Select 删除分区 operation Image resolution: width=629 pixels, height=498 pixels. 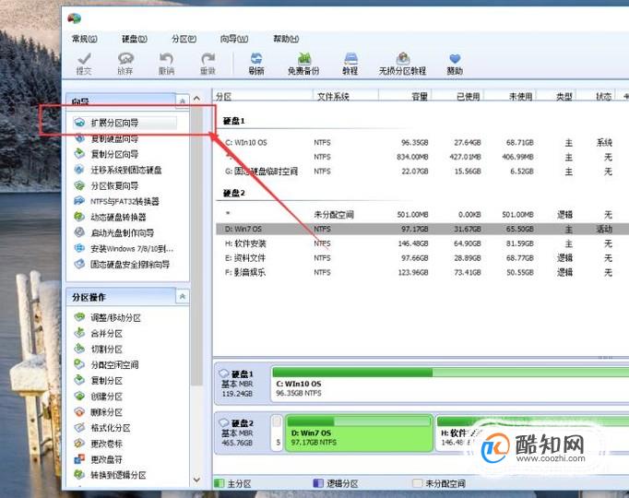tap(99, 412)
